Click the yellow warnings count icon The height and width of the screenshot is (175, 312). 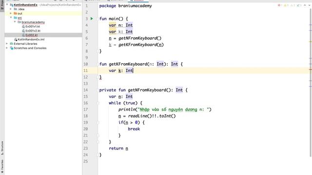[285, 5]
